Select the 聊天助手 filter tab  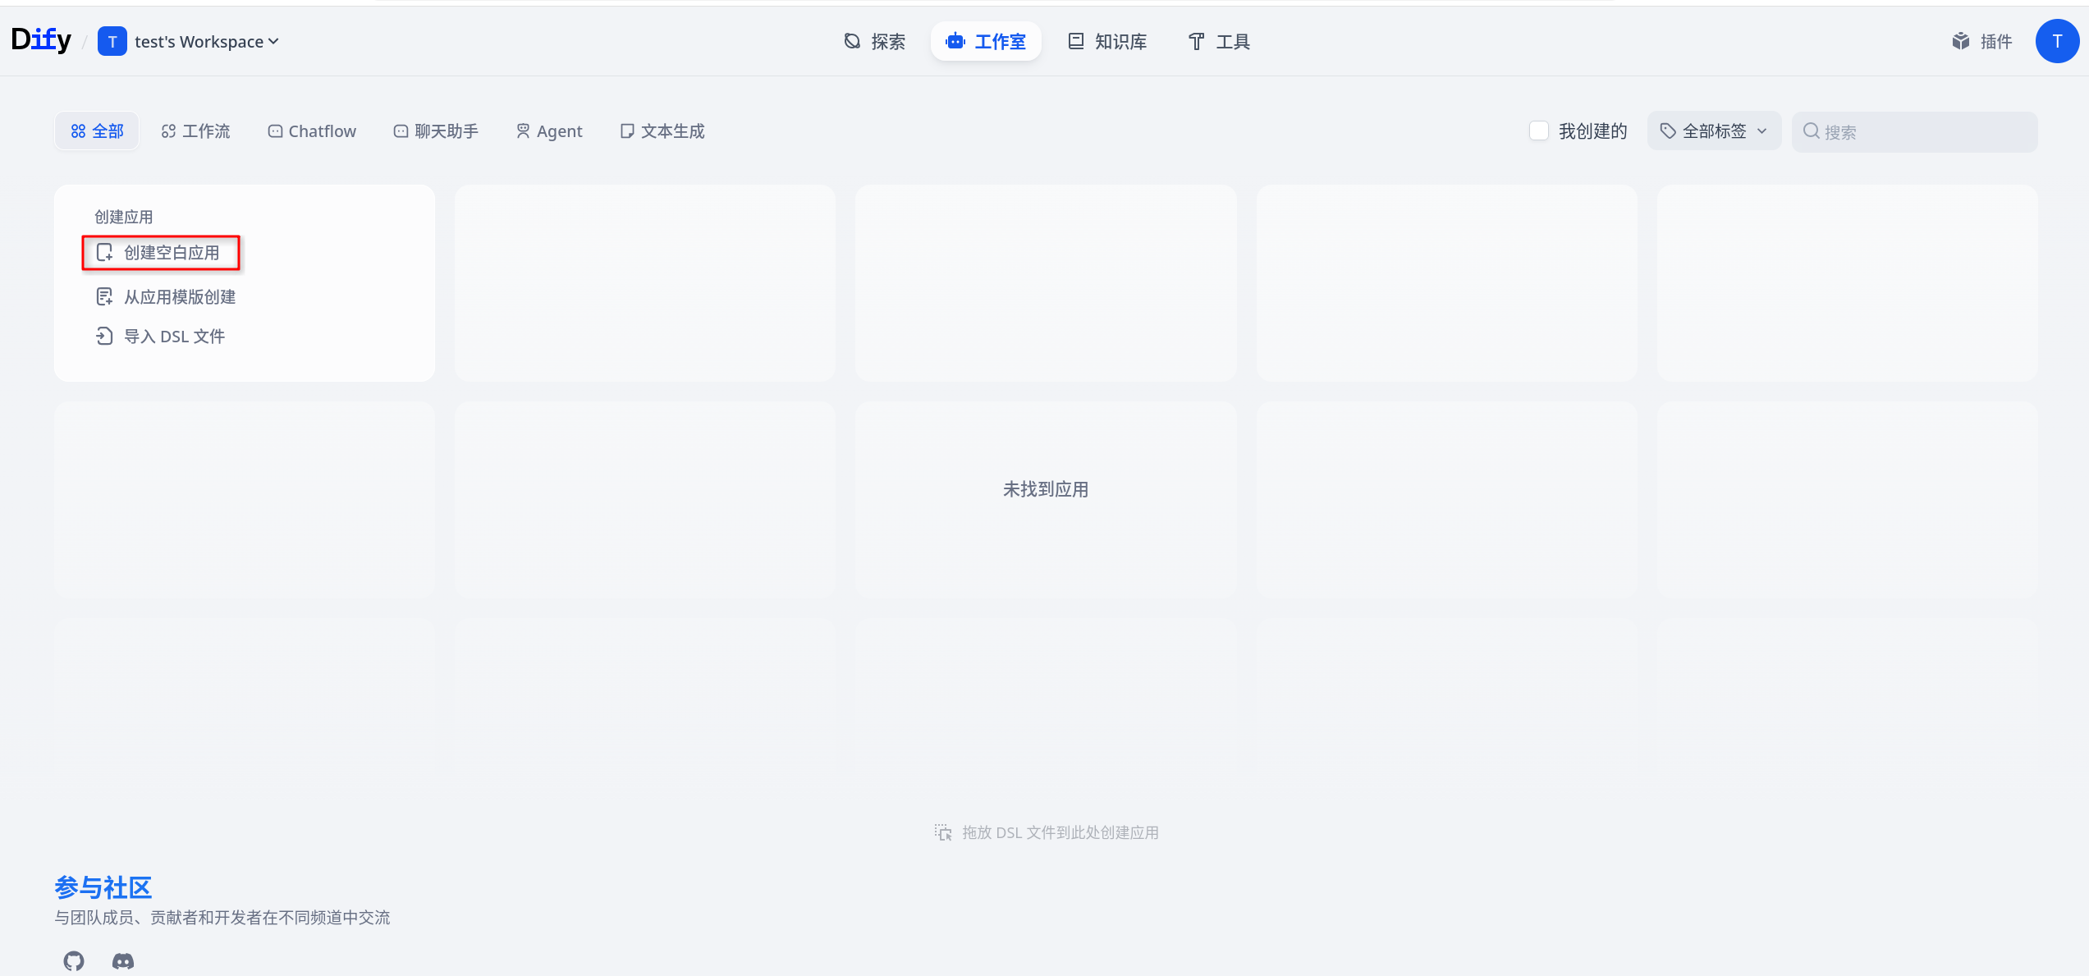click(436, 131)
